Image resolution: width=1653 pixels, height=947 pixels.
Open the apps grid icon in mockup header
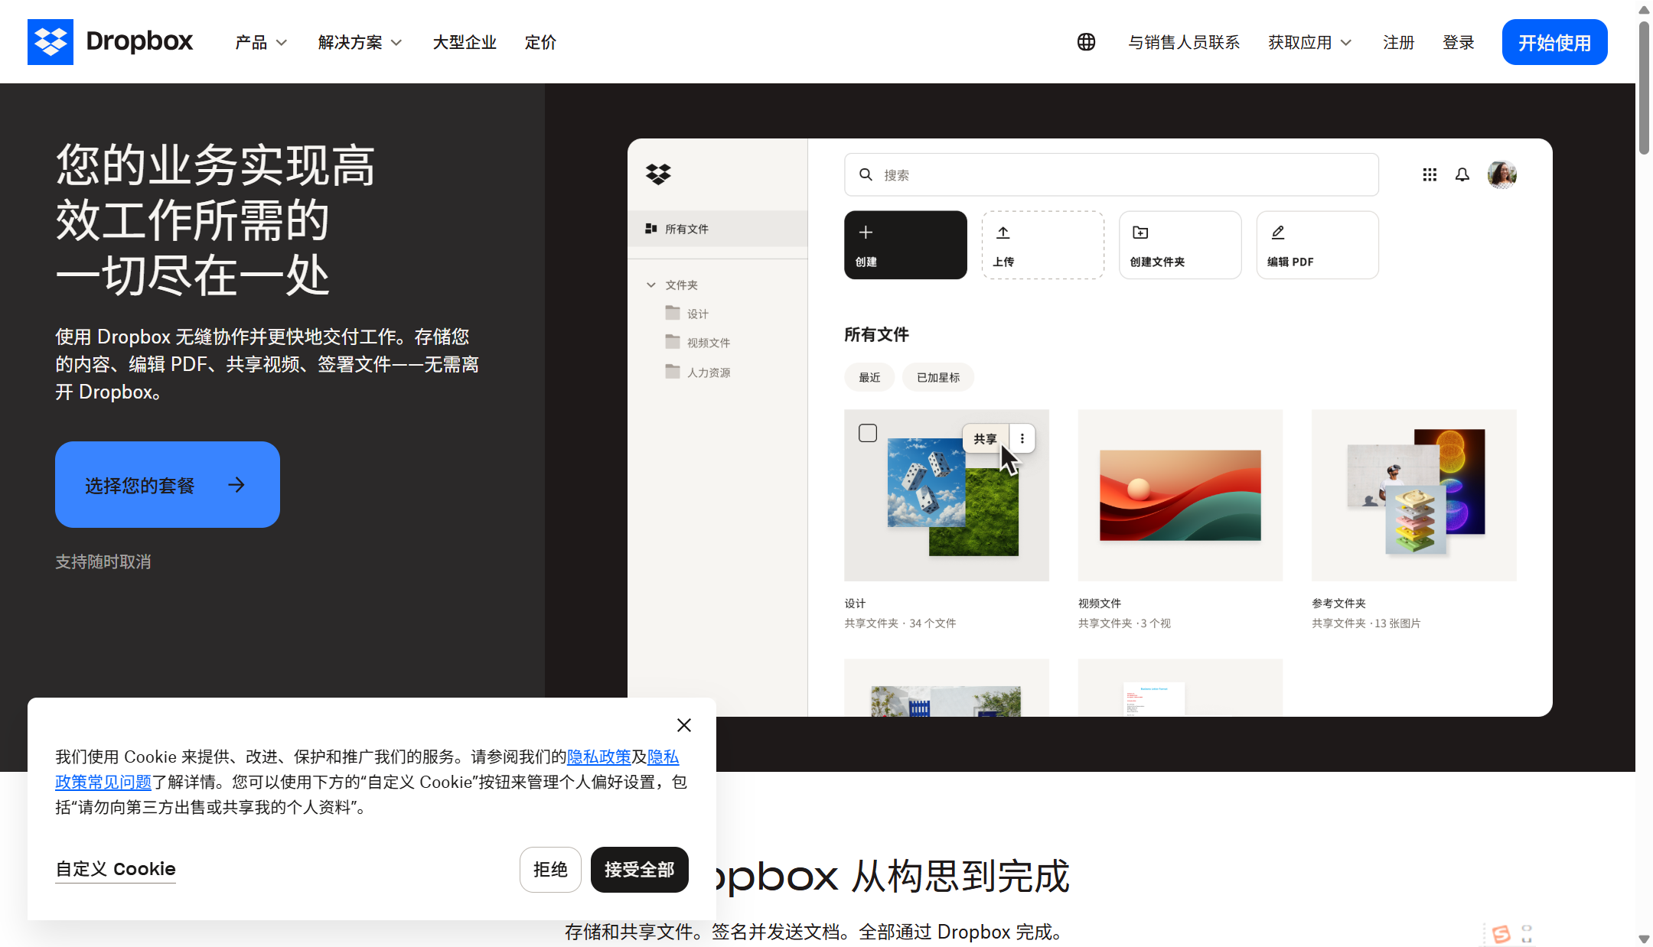1429,174
